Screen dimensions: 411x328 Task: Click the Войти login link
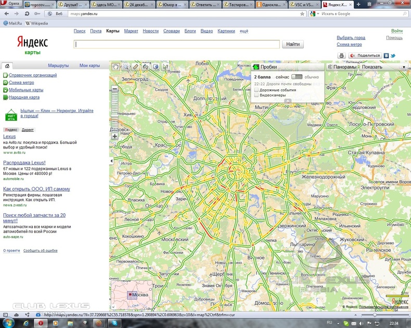(x=397, y=31)
